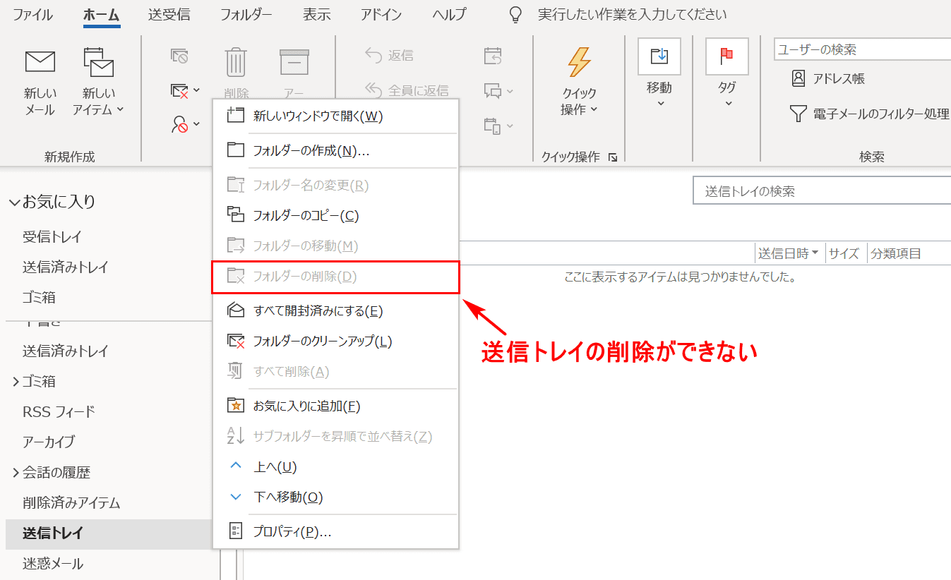Expand the 会話の履歴 folder
The image size is (951, 580).
tap(15, 473)
